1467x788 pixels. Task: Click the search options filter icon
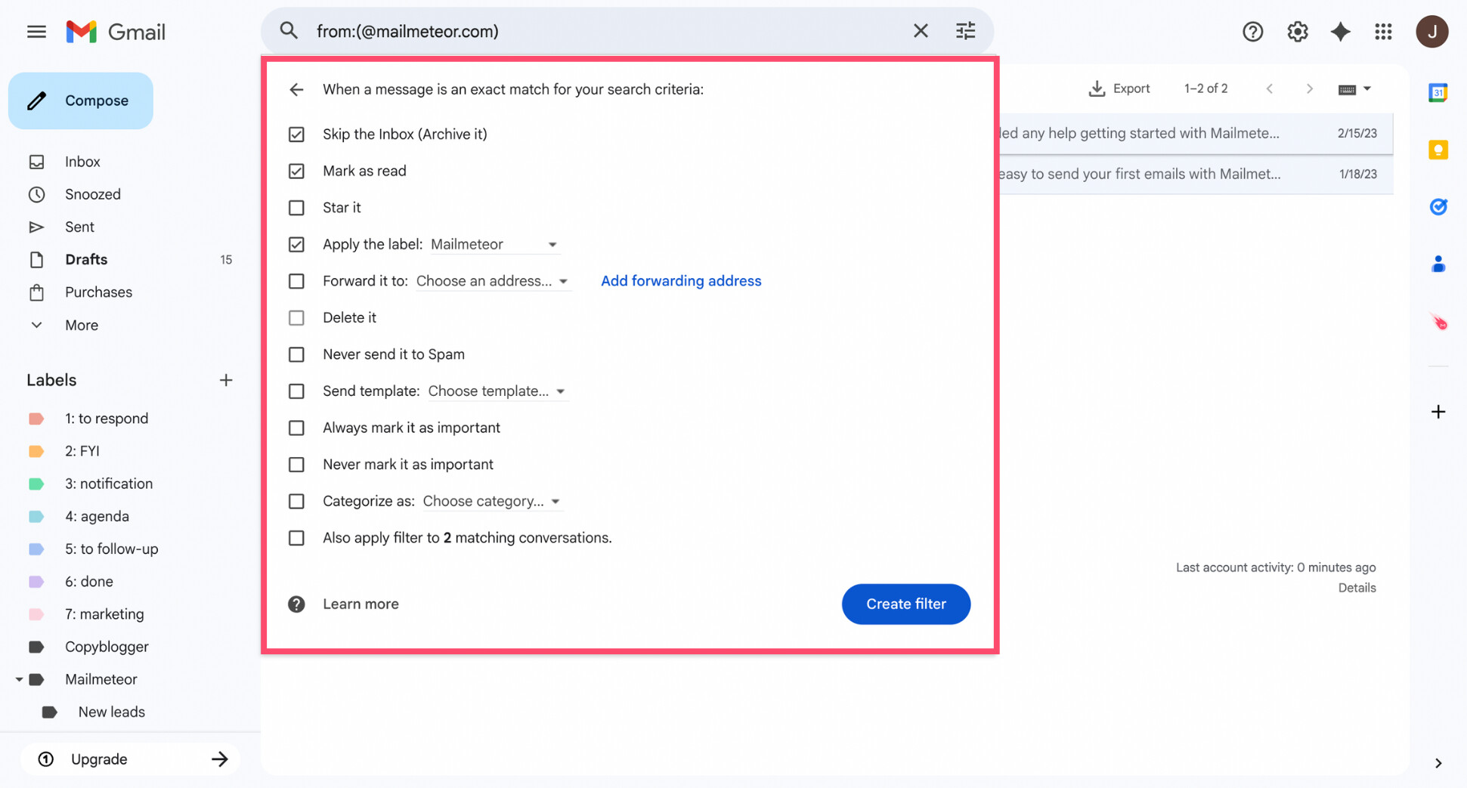(x=965, y=31)
